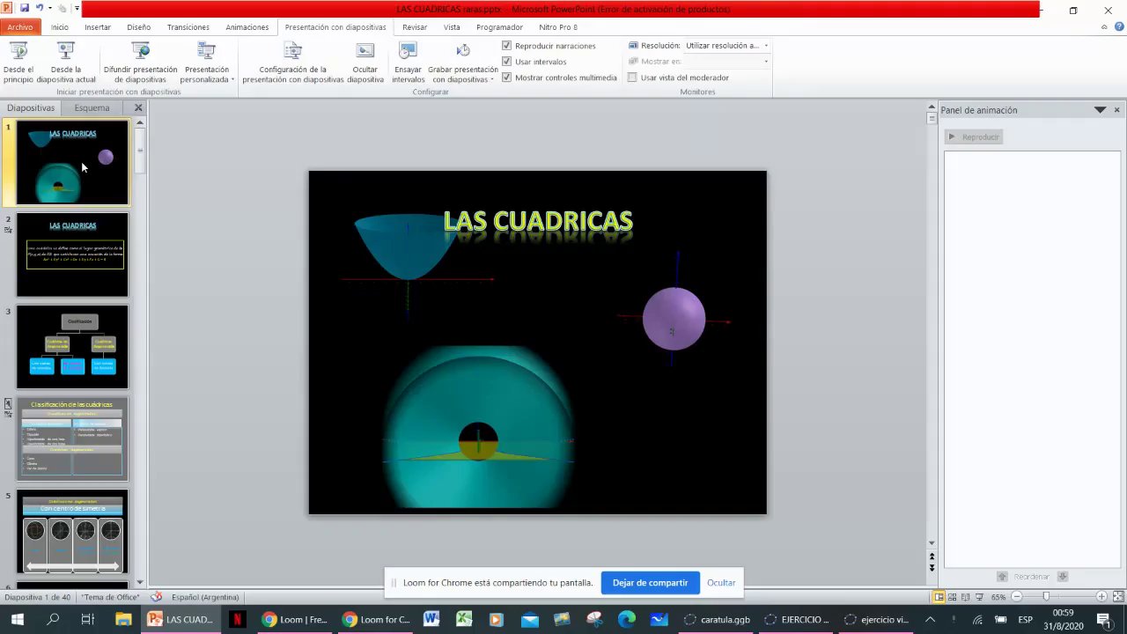Click the spell check icon in status bar
The image size is (1127, 634).
[x=157, y=597]
